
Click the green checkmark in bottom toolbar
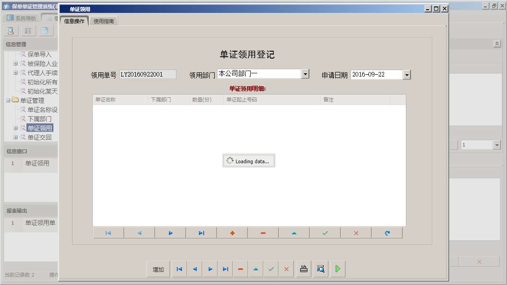pyautogui.click(x=271, y=269)
